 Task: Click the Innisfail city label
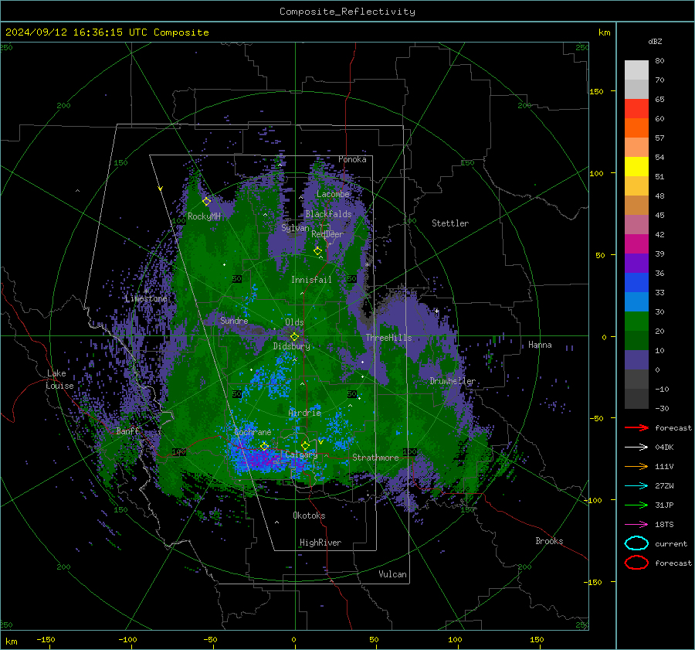pyautogui.click(x=311, y=280)
